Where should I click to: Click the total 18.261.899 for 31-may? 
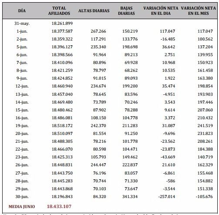[62, 24]
